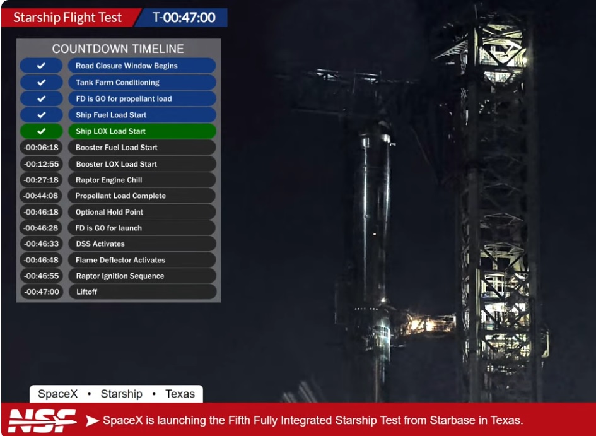Click the checkmark beside Ship Fuel Load Start

pyautogui.click(x=41, y=115)
